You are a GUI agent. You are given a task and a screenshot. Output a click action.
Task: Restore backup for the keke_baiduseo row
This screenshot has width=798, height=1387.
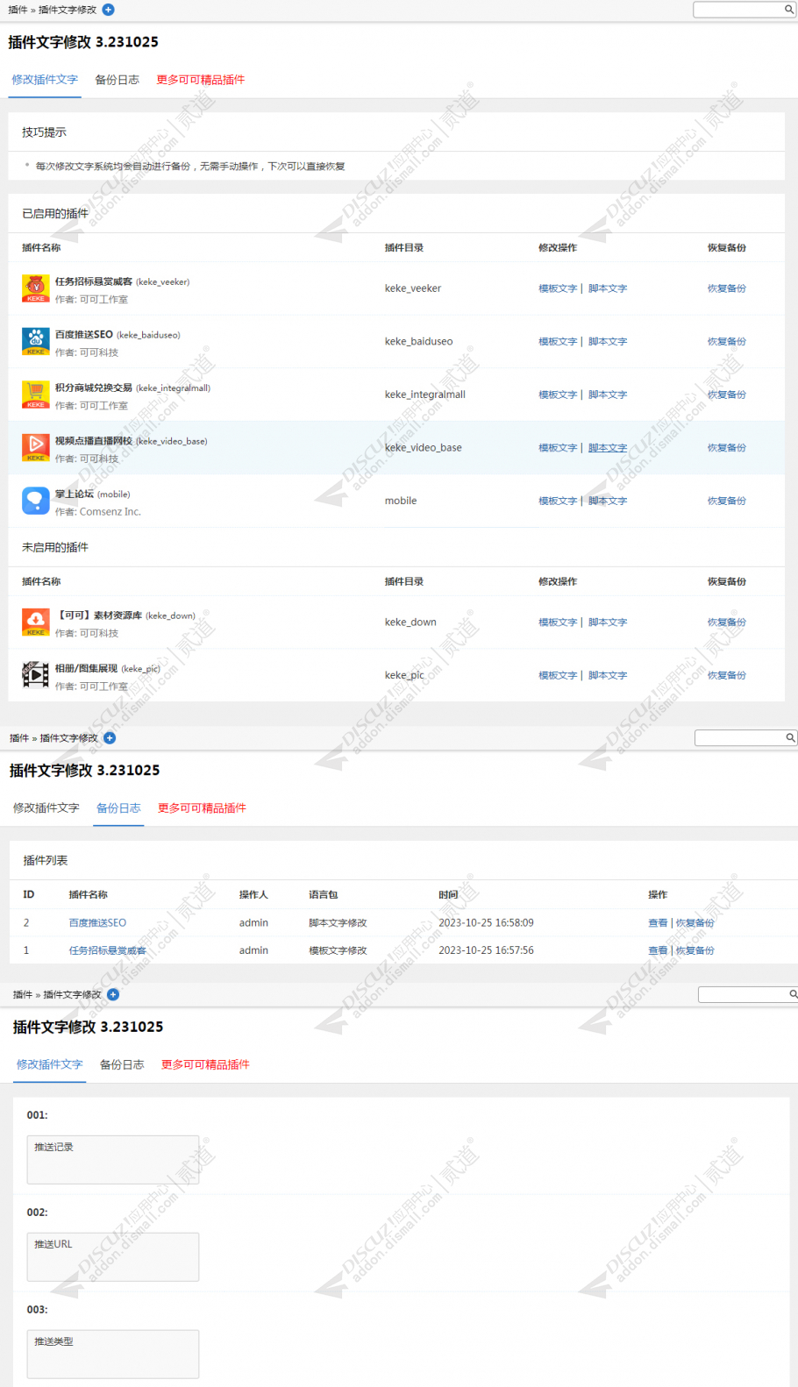pos(727,342)
